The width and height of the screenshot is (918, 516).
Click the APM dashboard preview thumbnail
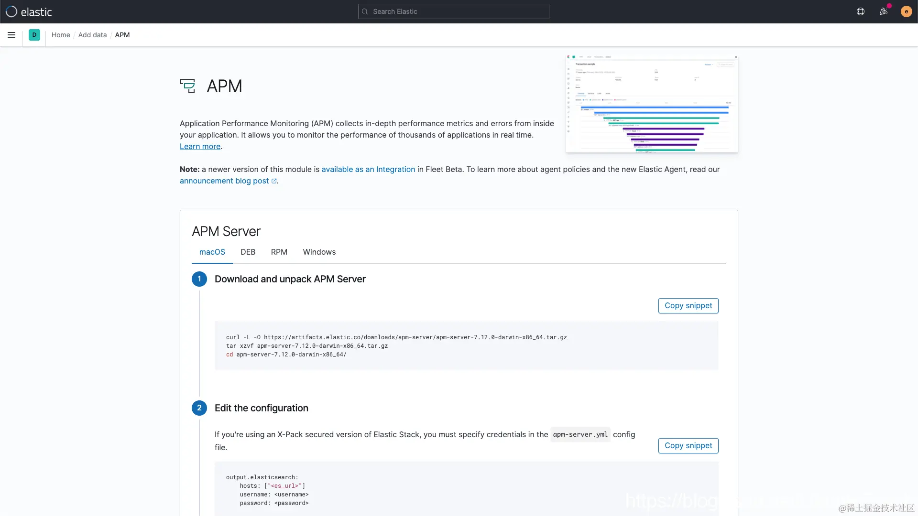tap(652, 104)
